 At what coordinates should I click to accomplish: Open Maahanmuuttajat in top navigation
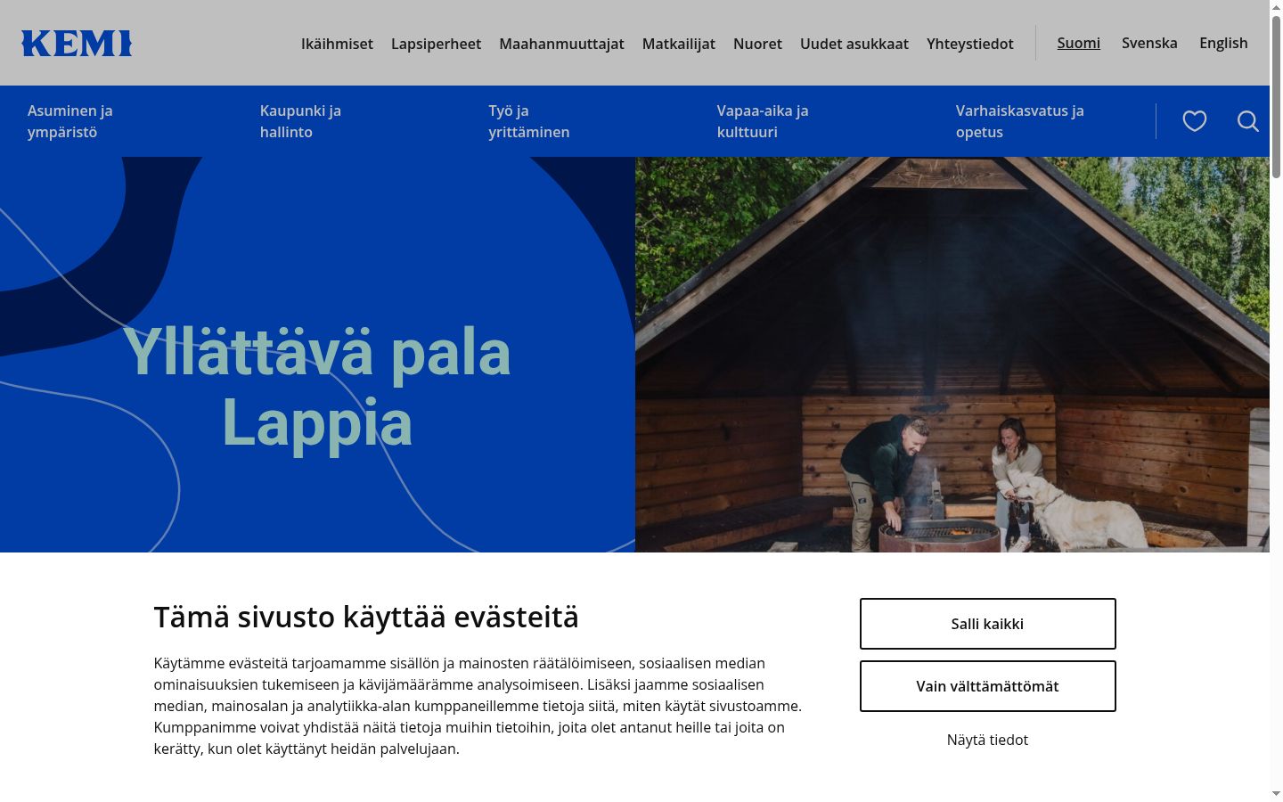[561, 43]
